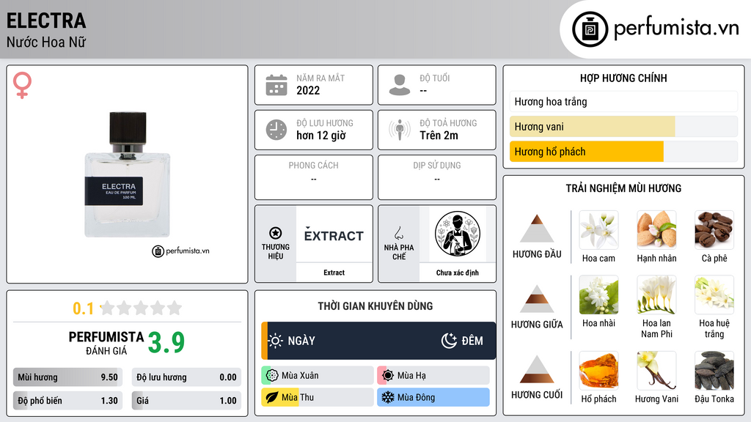This screenshot has height=422, width=751.
Task: Click the 'Trên 2m' sillage value
Action: (439, 136)
